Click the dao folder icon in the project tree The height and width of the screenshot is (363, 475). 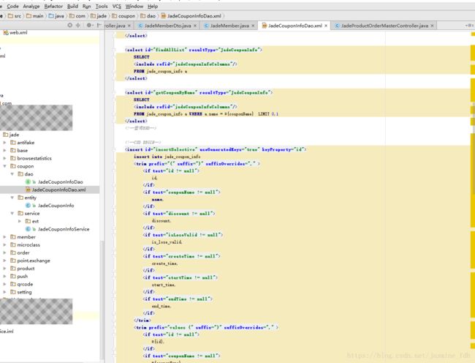coord(20,174)
